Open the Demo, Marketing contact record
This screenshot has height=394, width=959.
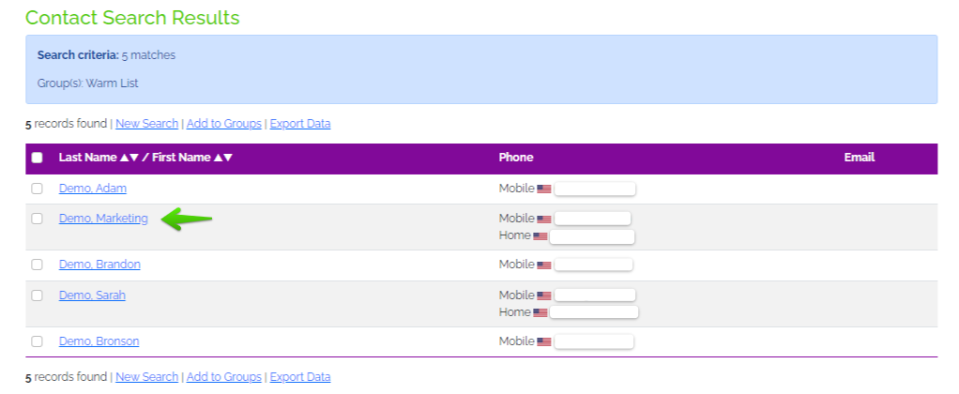coord(103,219)
